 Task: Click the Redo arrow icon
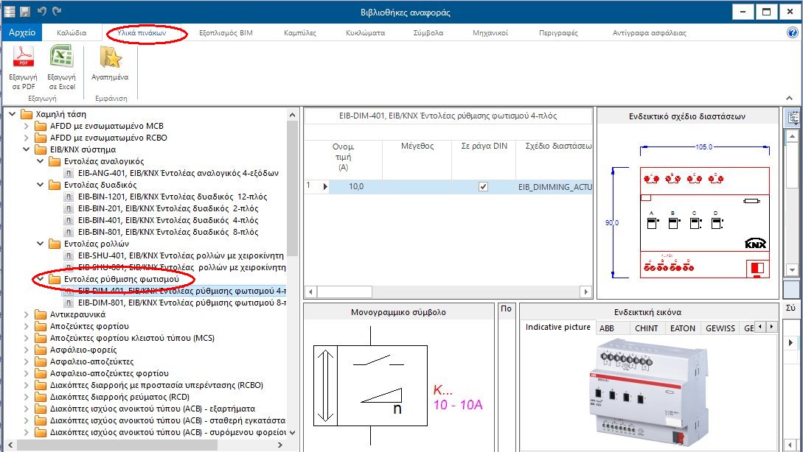(57, 11)
